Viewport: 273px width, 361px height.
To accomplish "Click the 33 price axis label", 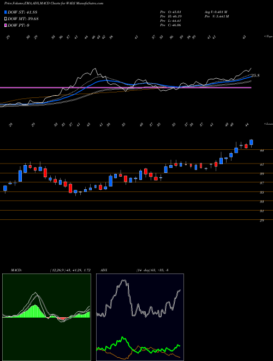I will [x=262, y=201].
